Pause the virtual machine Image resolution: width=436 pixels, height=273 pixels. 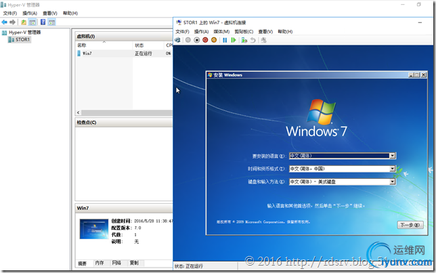(225, 40)
